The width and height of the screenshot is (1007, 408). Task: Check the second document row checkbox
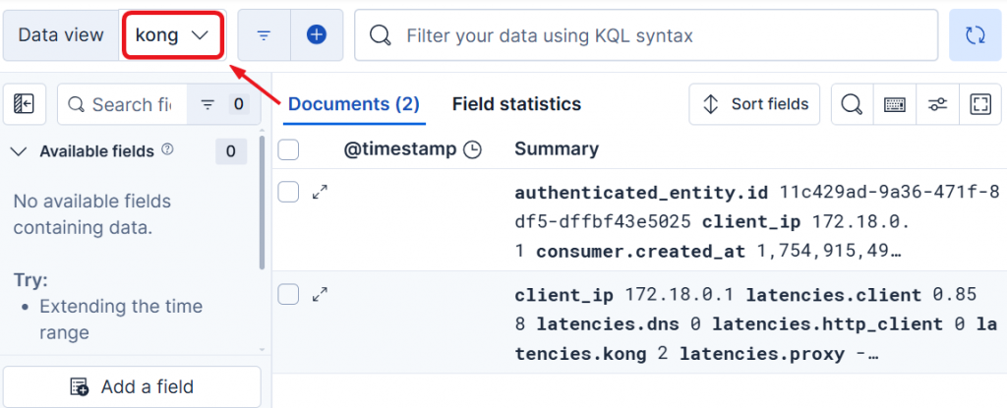(288, 294)
